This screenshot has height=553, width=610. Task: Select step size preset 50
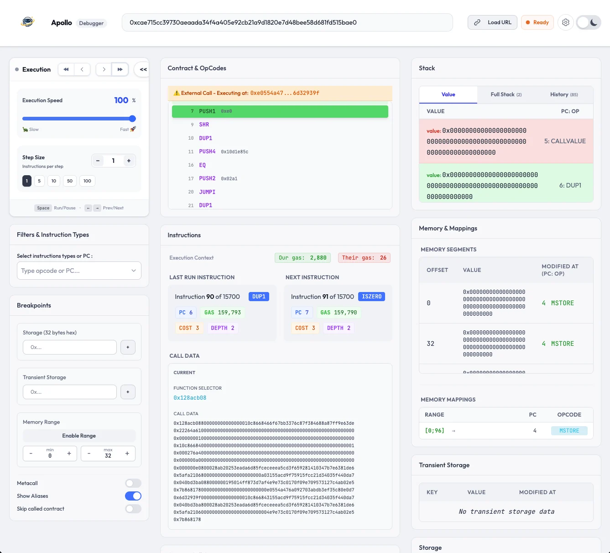tap(70, 181)
